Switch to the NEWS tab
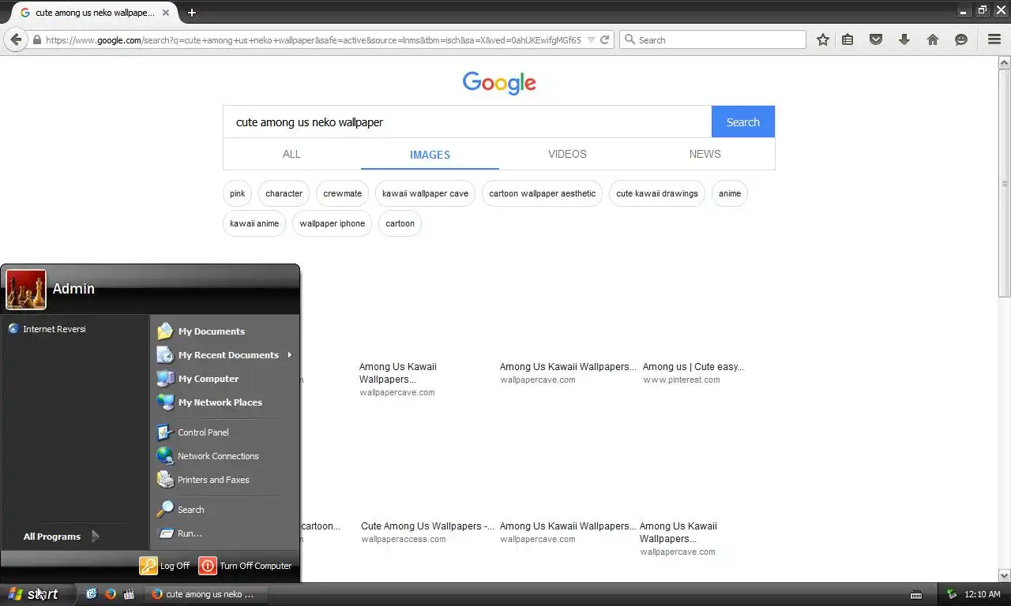 point(705,154)
